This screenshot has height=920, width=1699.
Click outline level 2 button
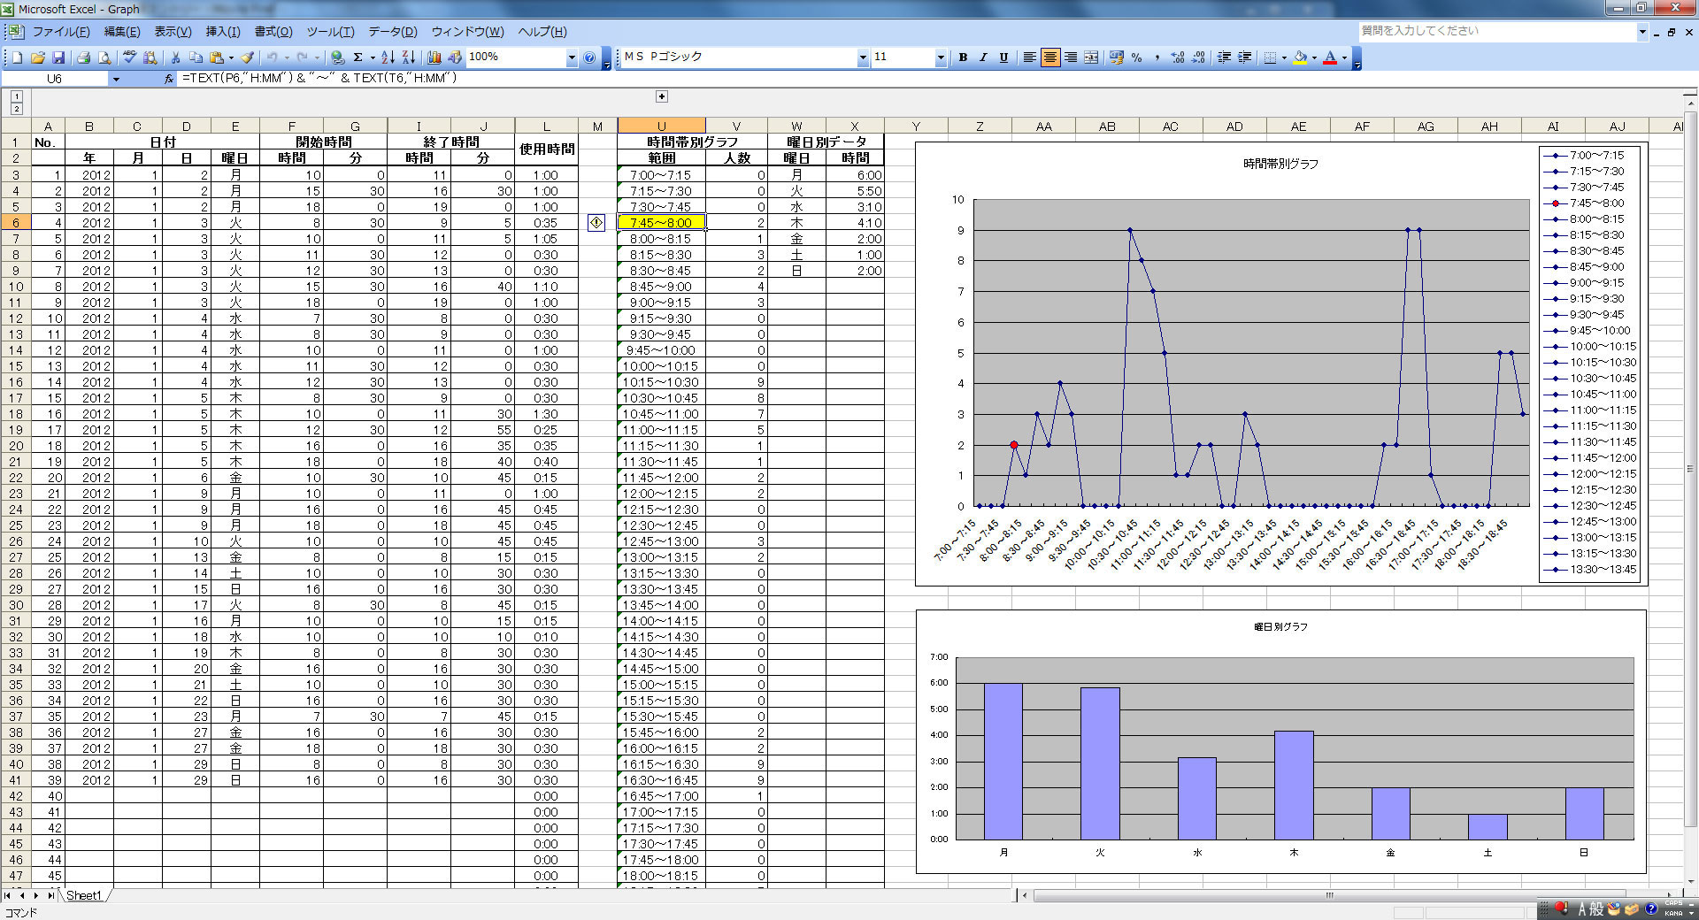pyautogui.click(x=17, y=109)
